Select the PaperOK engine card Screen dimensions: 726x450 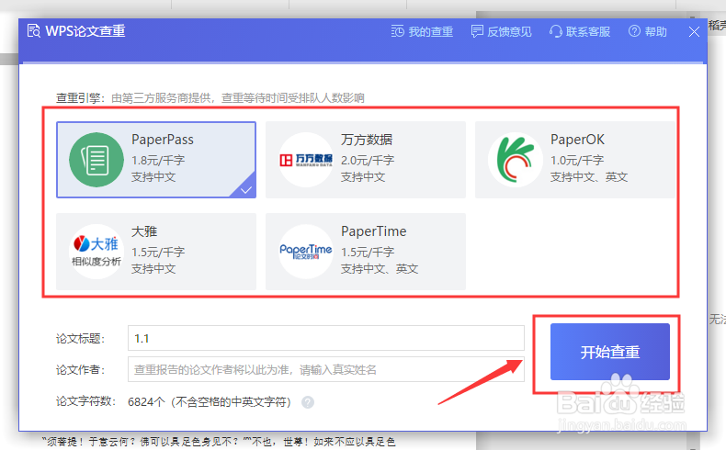[x=575, y=160]
